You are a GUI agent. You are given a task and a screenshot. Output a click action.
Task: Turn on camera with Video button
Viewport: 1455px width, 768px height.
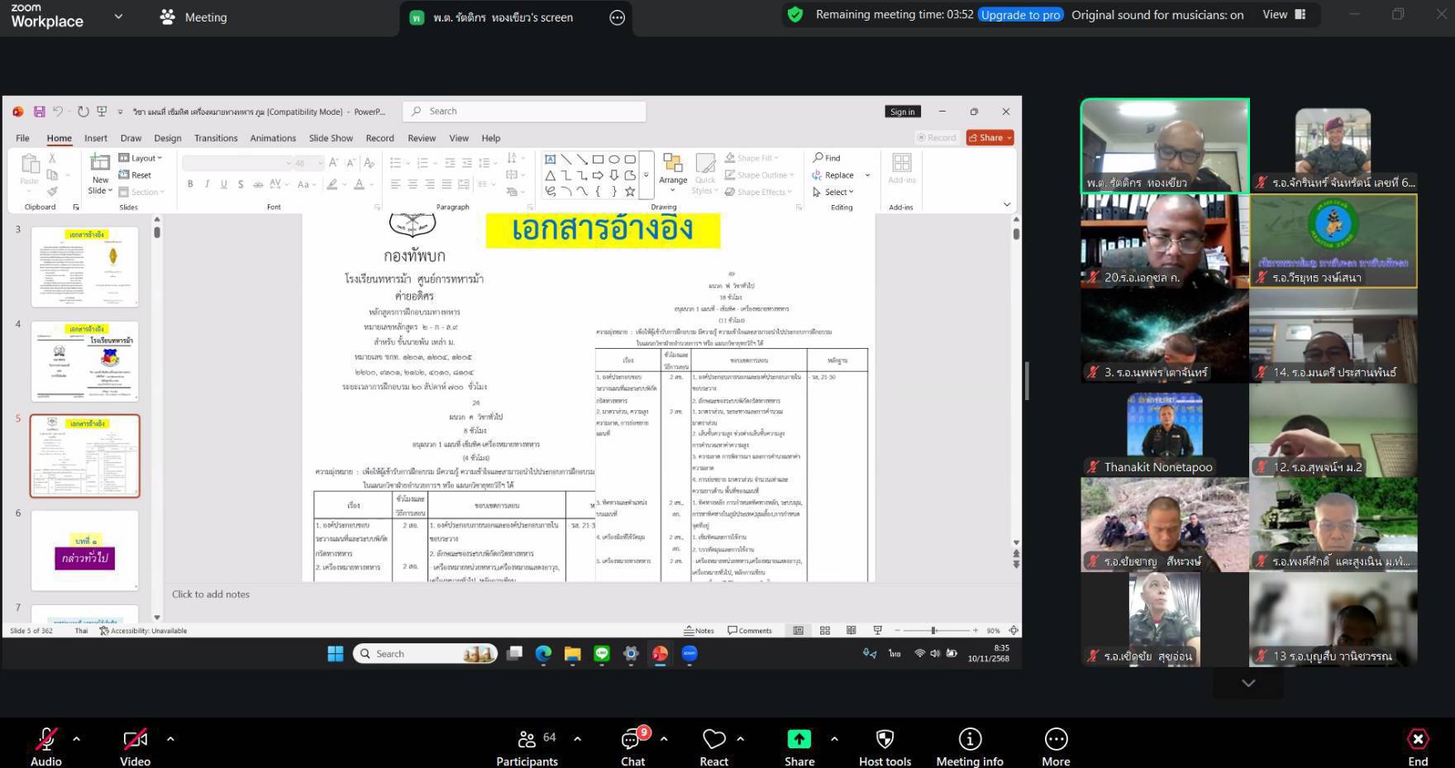point(135,747)
